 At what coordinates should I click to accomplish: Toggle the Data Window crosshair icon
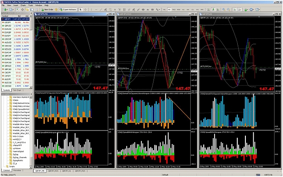22,9
